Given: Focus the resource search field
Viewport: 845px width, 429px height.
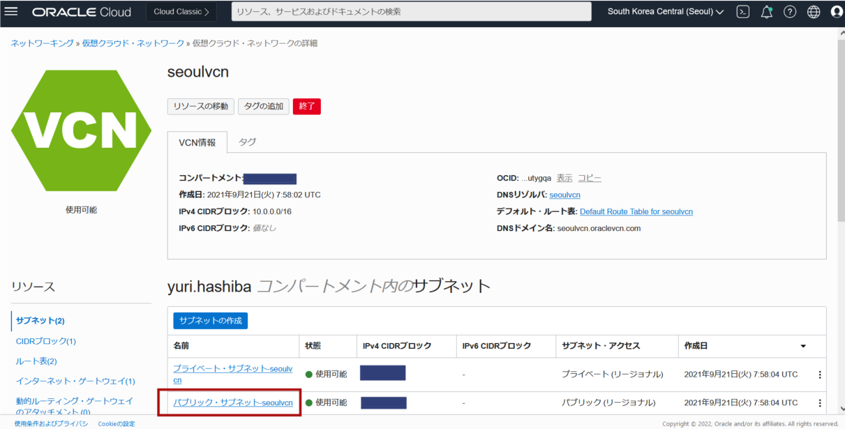Looking at the screenshot, I should pos(411,12).
